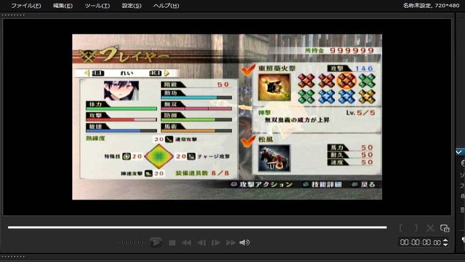Jump to the start of the clip

point(186,243)
